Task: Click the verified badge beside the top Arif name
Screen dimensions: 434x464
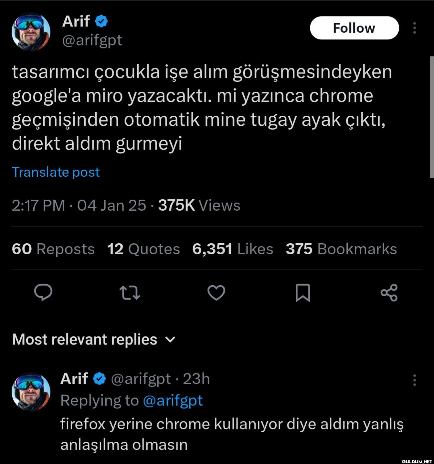Action: [101, 21]
